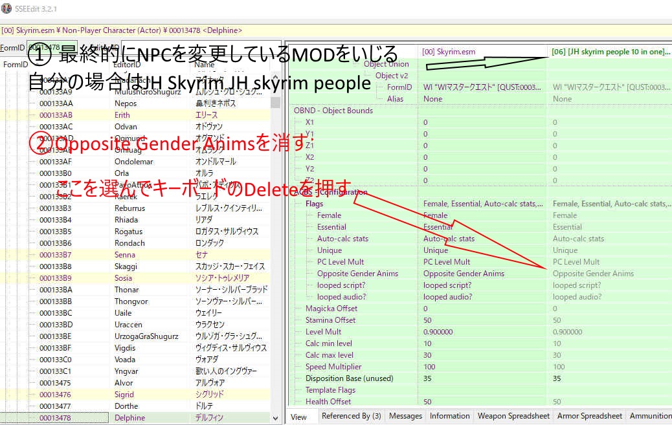
Task: Select record 000133B6 Rondach
Action: pos(135,243)
